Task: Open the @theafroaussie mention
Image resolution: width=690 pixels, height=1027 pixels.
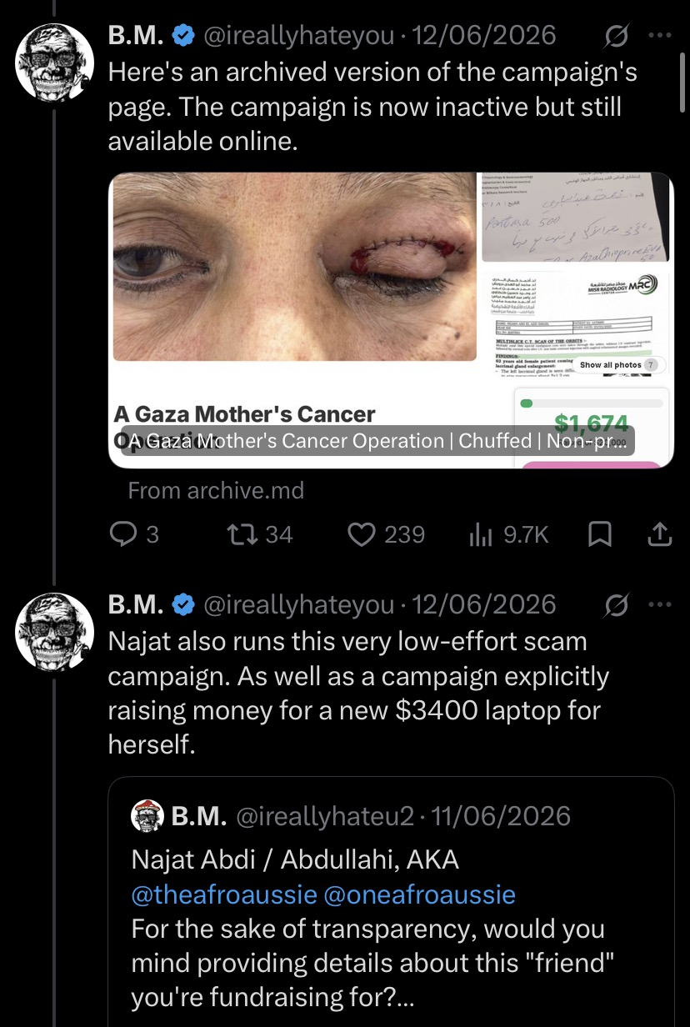Action: pos(224,895)
